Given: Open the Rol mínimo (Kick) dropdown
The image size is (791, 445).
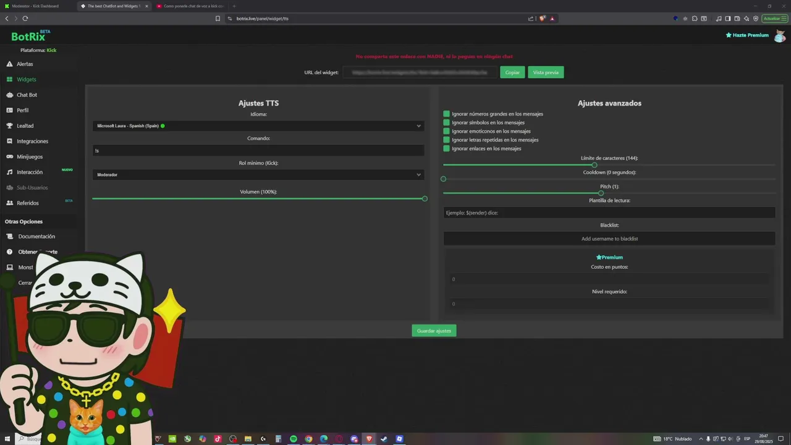Looking at the screenshot, I should coord(258,175).
